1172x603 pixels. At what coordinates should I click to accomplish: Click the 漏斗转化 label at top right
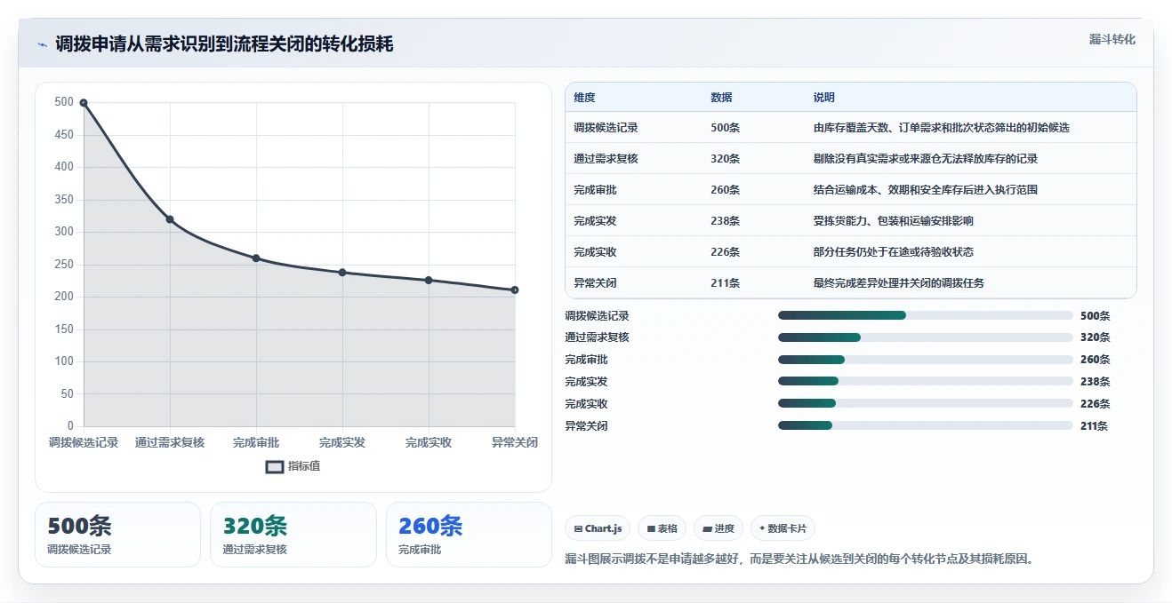tap(1112, 39)
